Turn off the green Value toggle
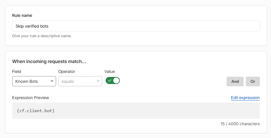The width and height of the screenshot is (271, 138). pos(113,80)
